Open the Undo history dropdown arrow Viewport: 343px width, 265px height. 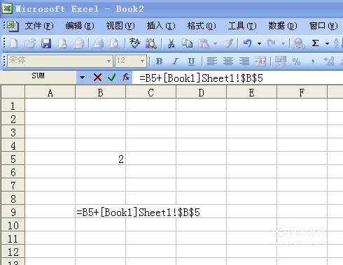(259, 43)
